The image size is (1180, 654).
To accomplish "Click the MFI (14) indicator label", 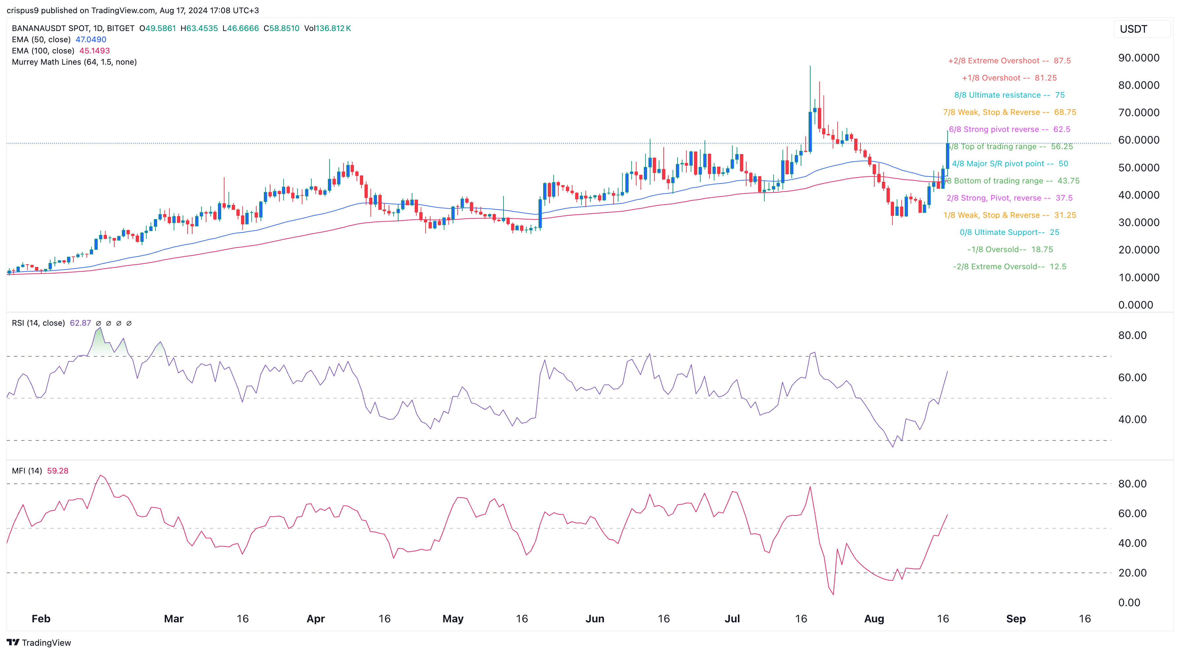I will pos(26,471).
